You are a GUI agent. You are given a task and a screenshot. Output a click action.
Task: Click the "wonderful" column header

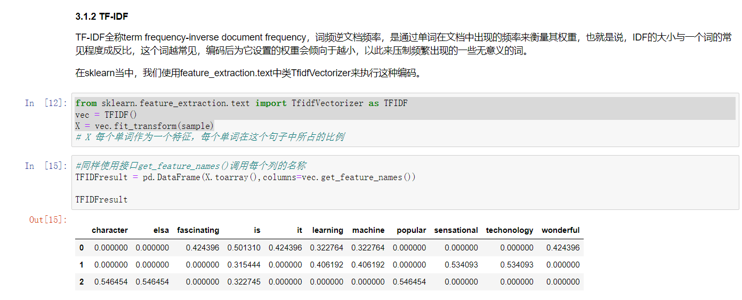[x=561, y=230]
